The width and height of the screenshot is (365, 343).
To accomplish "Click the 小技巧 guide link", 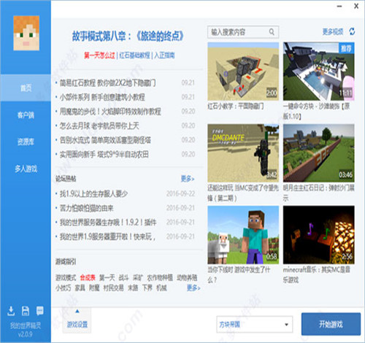I will (63, 288).
